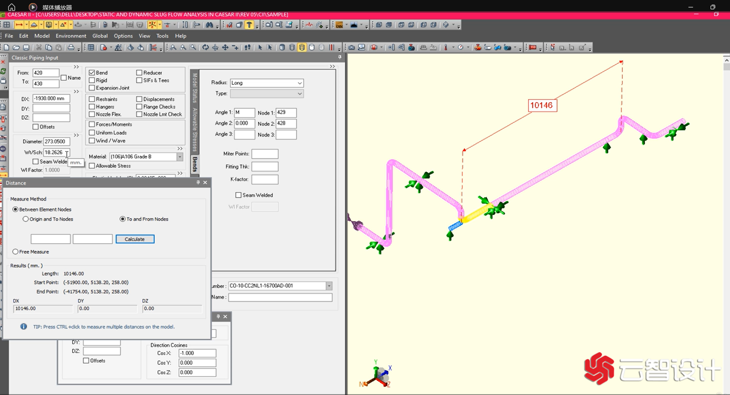Open the line number CO-10-CC2NL1 dropdown
This screenshot has height=395, width=730.
click(329, 286)
